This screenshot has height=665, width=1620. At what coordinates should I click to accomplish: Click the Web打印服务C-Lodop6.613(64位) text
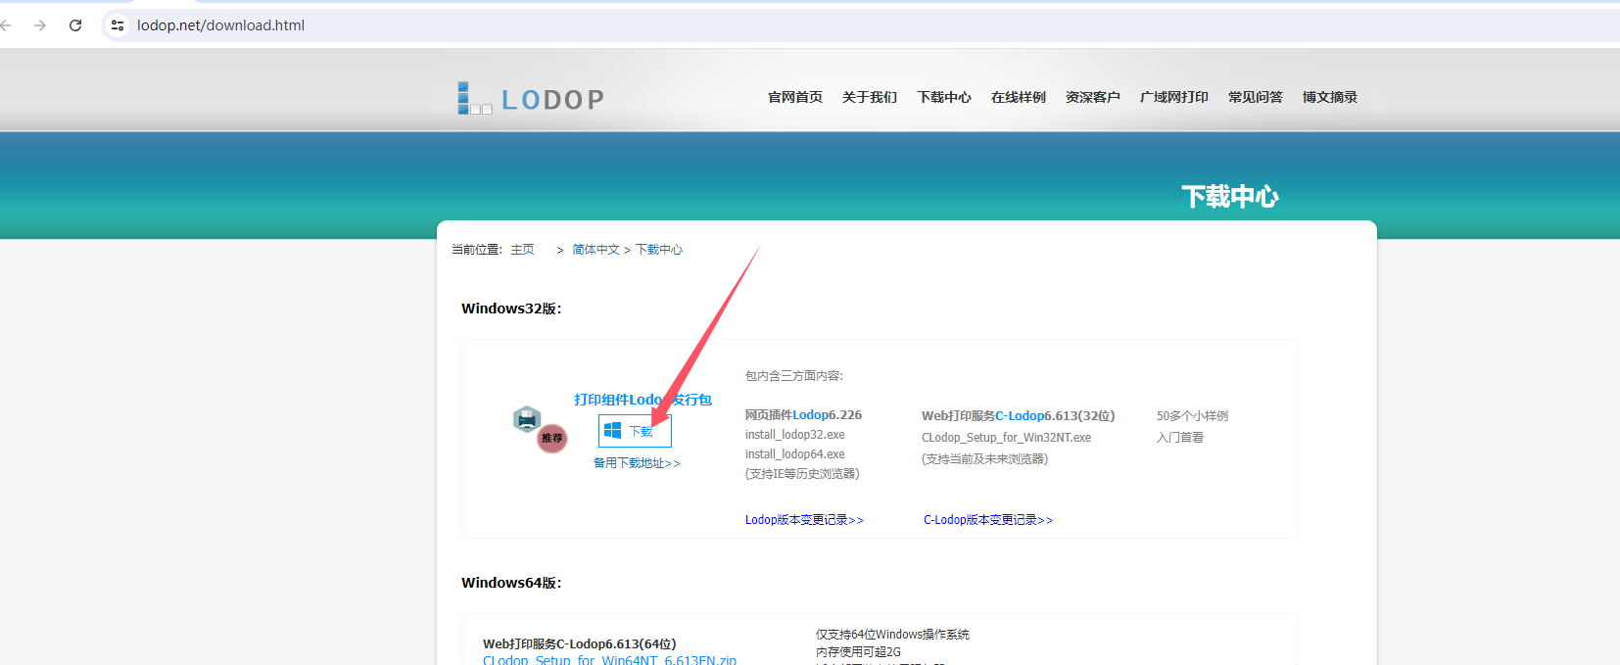pyautogui.click(x=579, y=644)
